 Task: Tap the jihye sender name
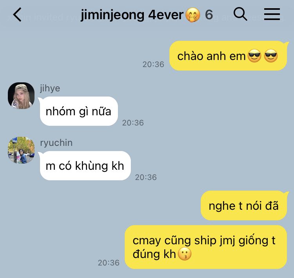50,88
